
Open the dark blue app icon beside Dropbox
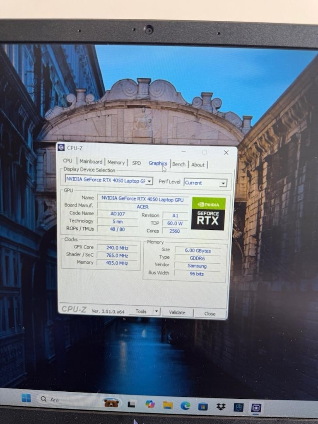click(238, 407)
